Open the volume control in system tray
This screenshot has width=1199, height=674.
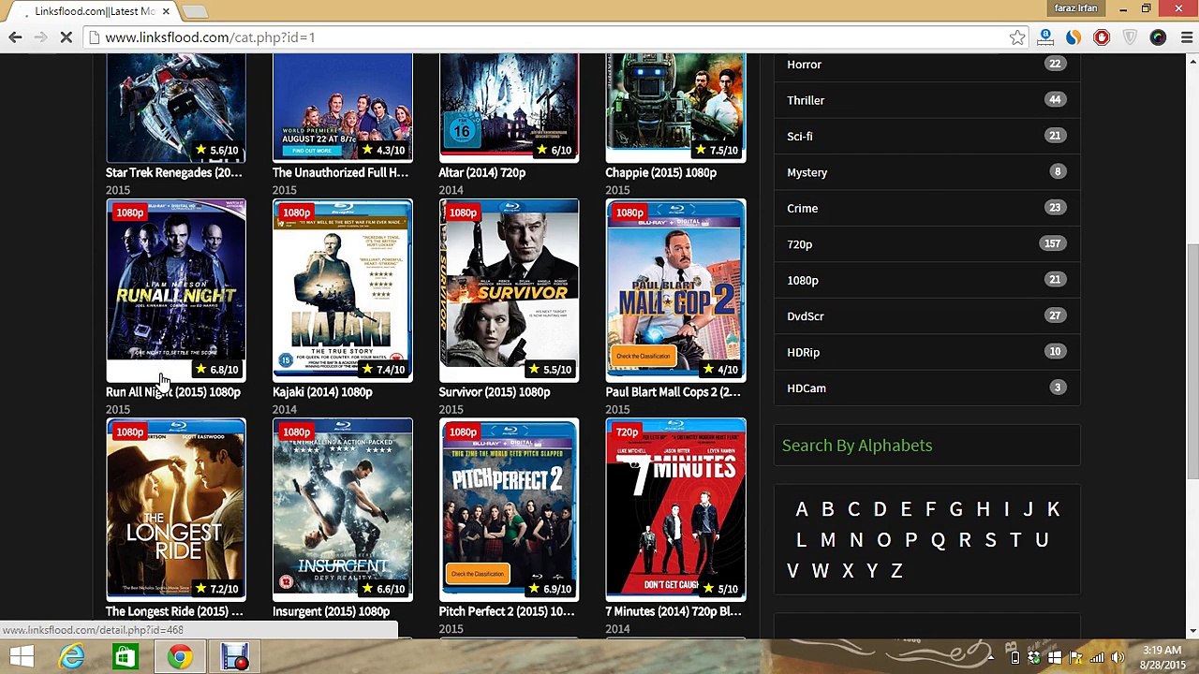pos(1117,658)
